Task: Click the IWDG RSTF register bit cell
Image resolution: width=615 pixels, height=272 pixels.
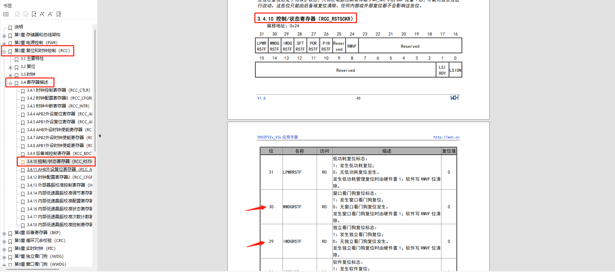Action: click(x=287, y=46)
